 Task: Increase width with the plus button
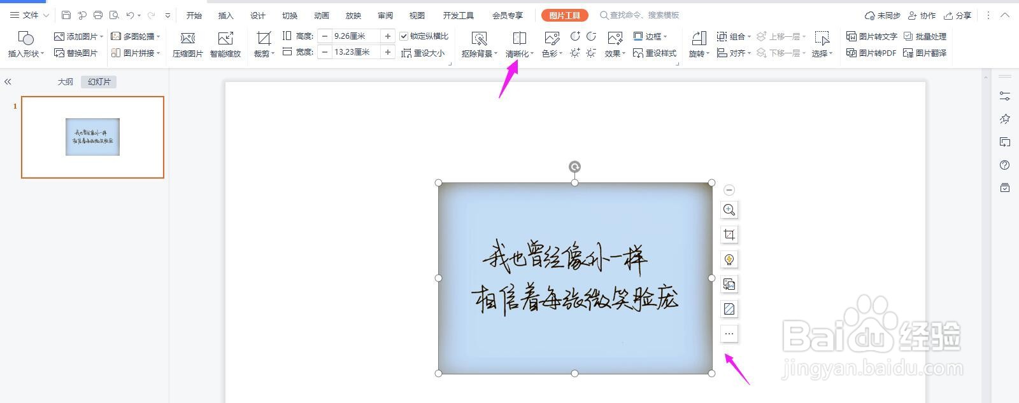click(x=388, y=52)
